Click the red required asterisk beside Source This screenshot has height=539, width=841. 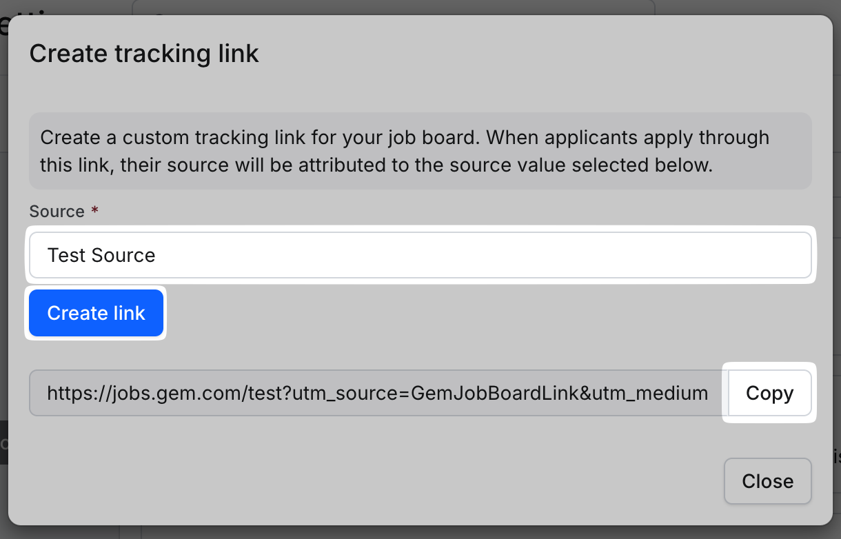click(95, 211)
